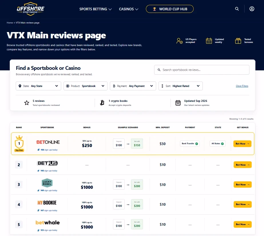Click the Product filter target icon
The image size is (264, 236).
point(68,86)
